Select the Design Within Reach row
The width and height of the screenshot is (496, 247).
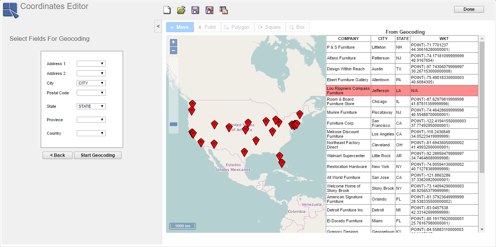tap(402, 69)
